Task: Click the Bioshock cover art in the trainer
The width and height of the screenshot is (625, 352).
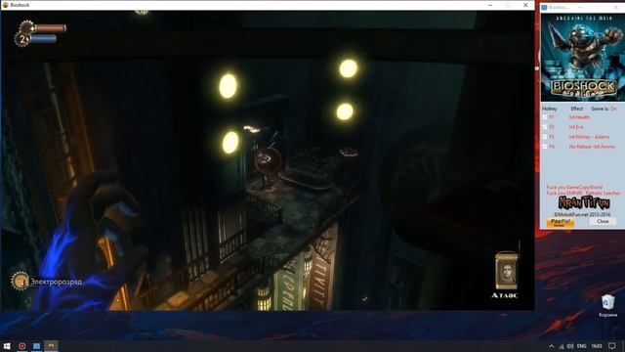Action: pos(582,58)
